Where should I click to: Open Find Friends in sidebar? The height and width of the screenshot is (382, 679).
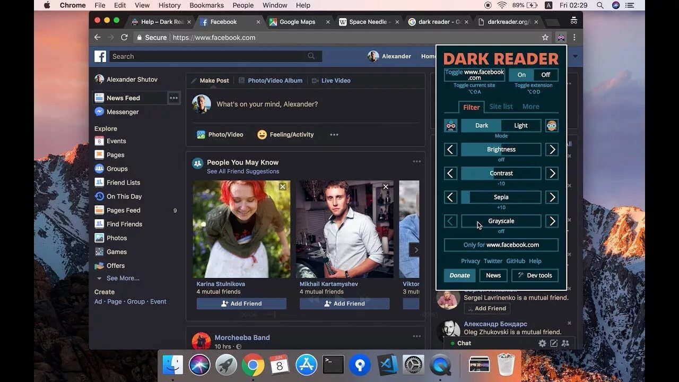pos(118,224)
